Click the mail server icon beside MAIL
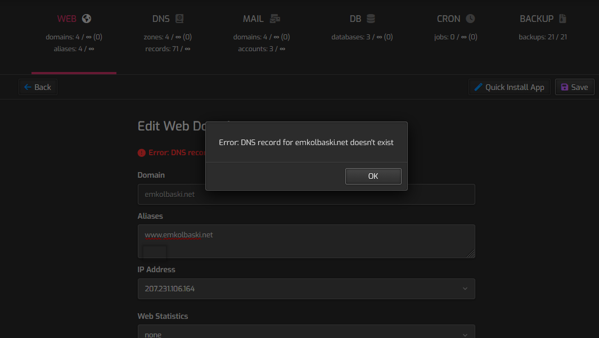Viewport: 599px width, 338px height. [274, 19]
